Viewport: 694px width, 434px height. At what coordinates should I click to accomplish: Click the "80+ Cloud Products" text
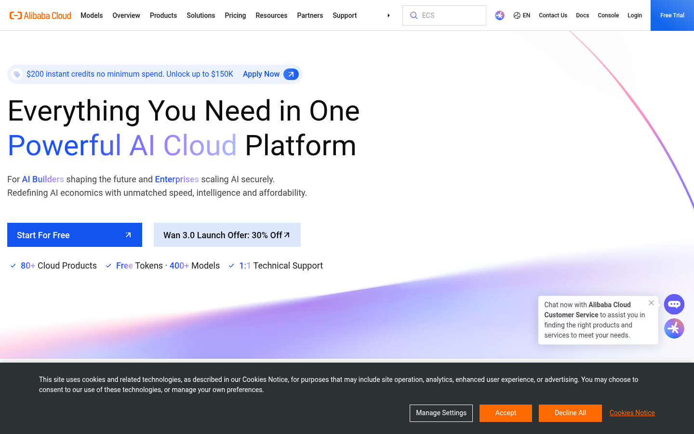point(59,266)
